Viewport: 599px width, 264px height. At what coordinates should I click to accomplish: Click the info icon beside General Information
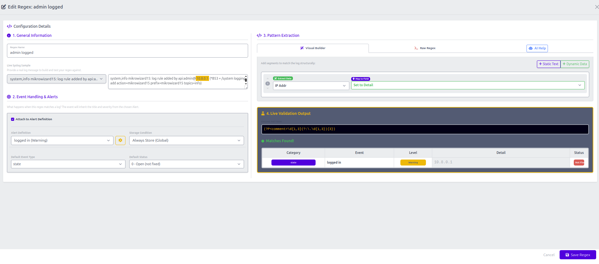click(x=9, y=36)
